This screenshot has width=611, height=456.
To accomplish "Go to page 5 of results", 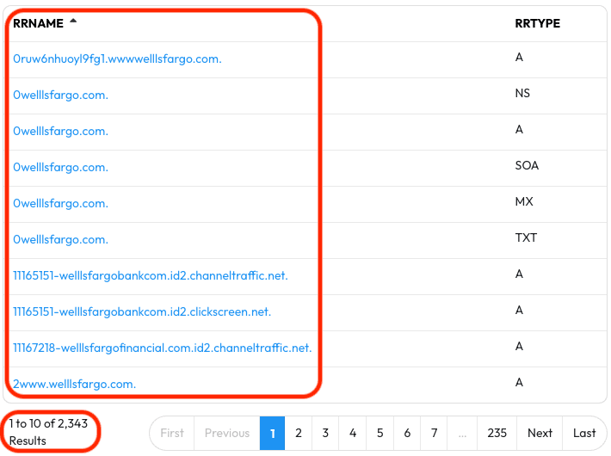I will [380, 433].
